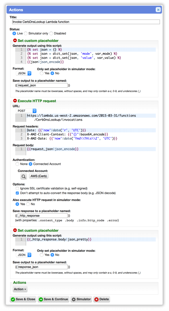This screenshot has width=169, height=311.
Task: Set the status to Disabled
Action: click(51, 33)
